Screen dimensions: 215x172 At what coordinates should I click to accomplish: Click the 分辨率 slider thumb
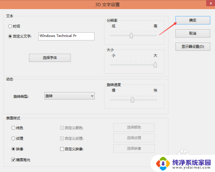pos(131,35)
